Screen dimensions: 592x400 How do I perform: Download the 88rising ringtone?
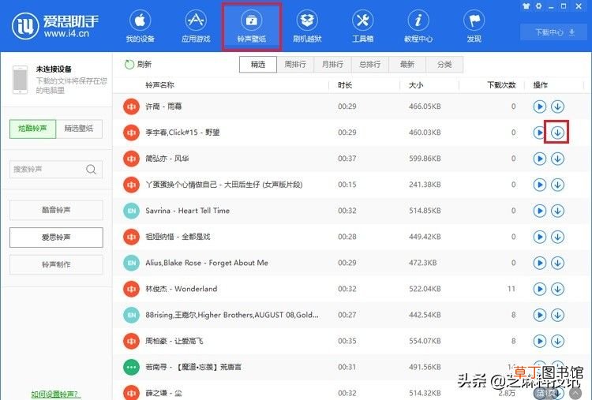[x=557, y=315]
